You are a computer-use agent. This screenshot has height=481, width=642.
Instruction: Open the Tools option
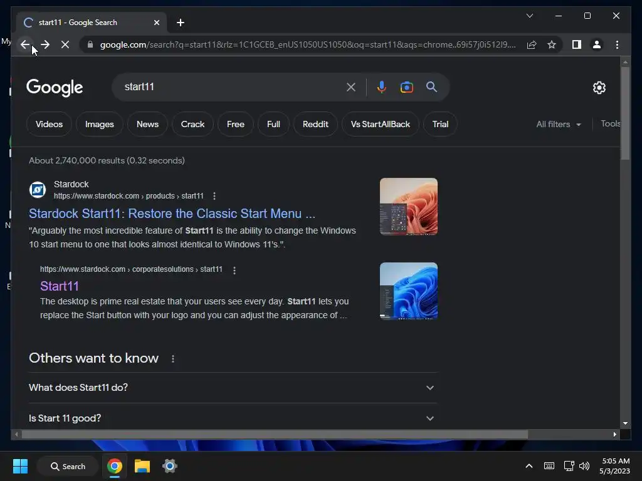coord(611,124)
